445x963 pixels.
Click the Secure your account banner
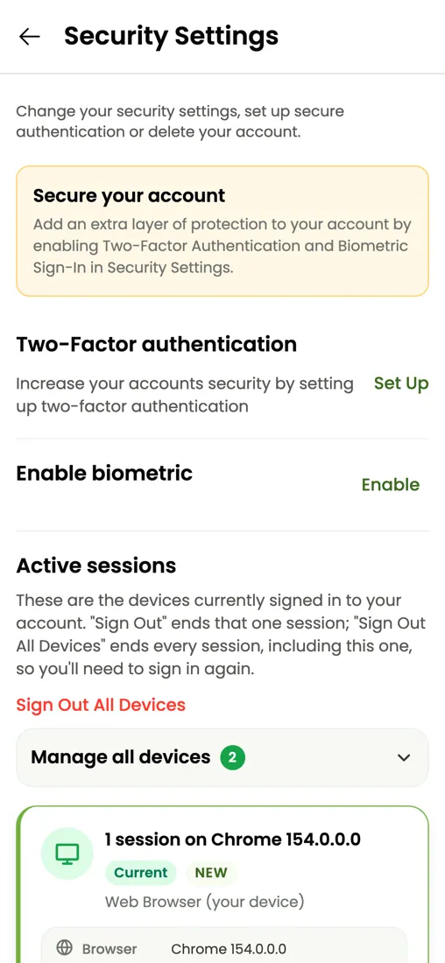pyautogui.click(x=222, y=231)
